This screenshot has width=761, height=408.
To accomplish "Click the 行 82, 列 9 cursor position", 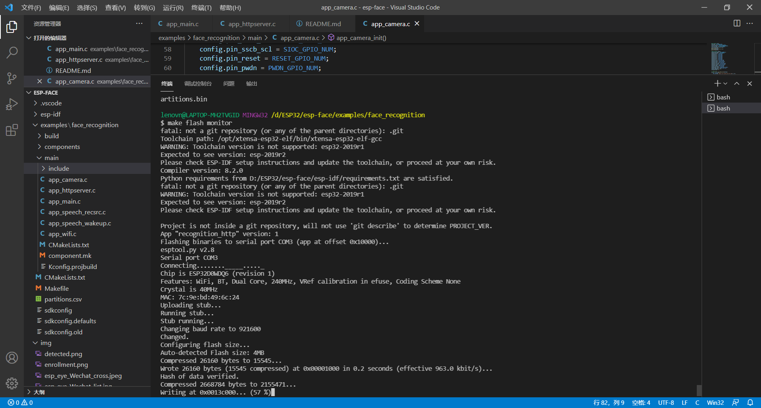I will click(608, 402).
